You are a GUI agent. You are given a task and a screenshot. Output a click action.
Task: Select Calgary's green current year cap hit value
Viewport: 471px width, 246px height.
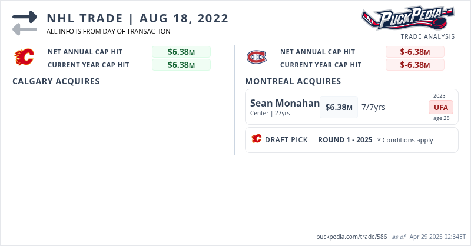pos(181,65)
